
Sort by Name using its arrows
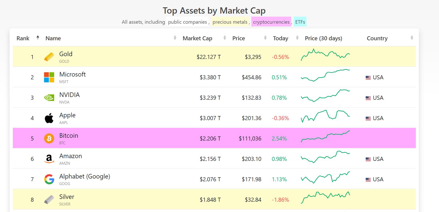tap(175, 38)
